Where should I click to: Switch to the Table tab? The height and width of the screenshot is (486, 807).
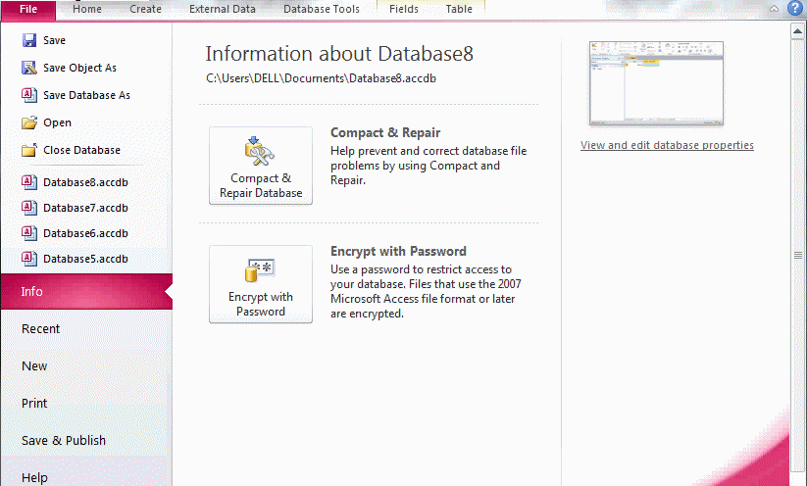pyautogui.click(x=459, y=9)
